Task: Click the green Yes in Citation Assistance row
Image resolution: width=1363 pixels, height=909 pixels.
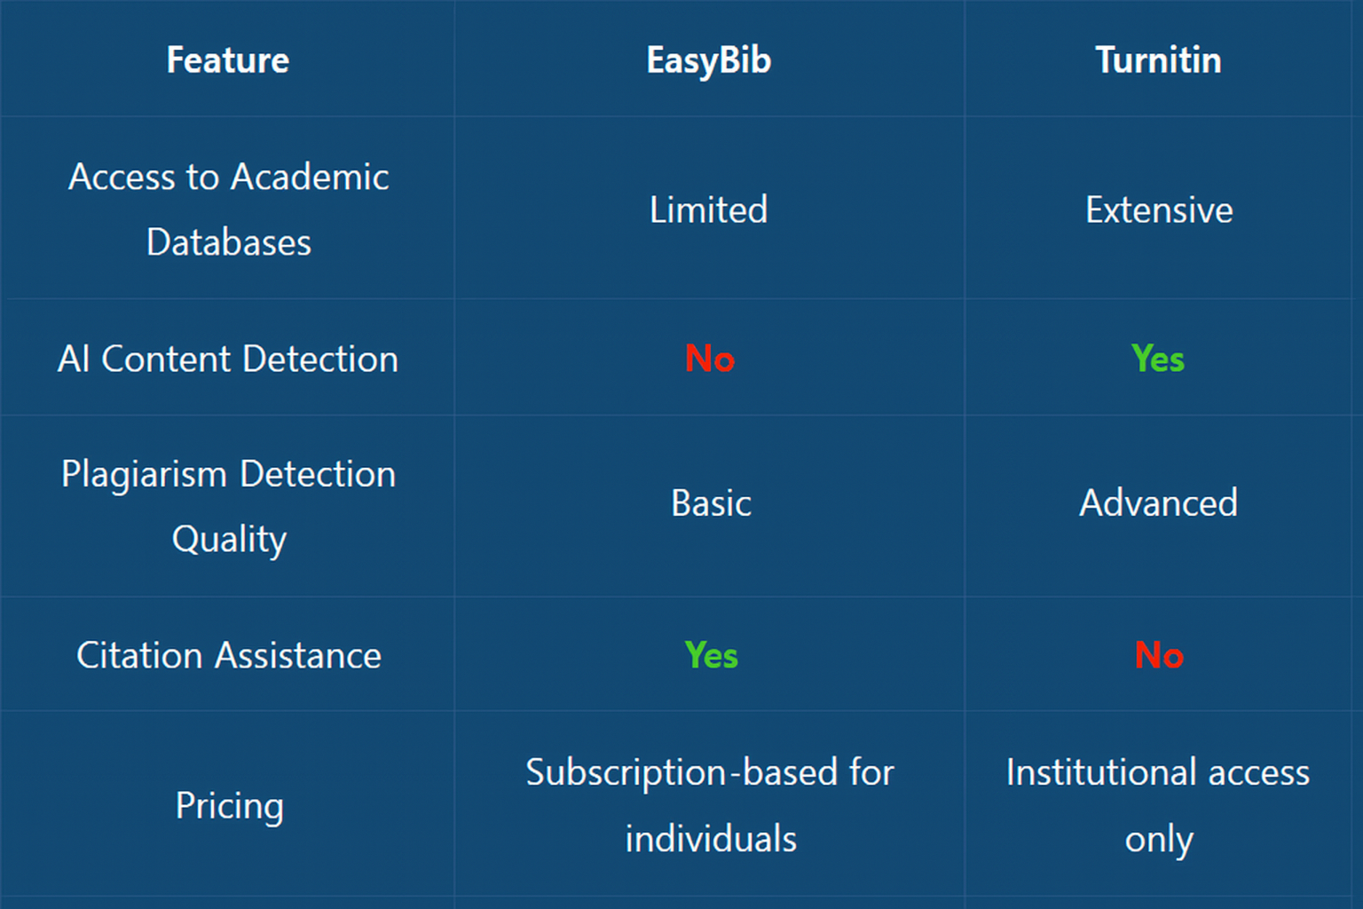Action: pos(711,656)
